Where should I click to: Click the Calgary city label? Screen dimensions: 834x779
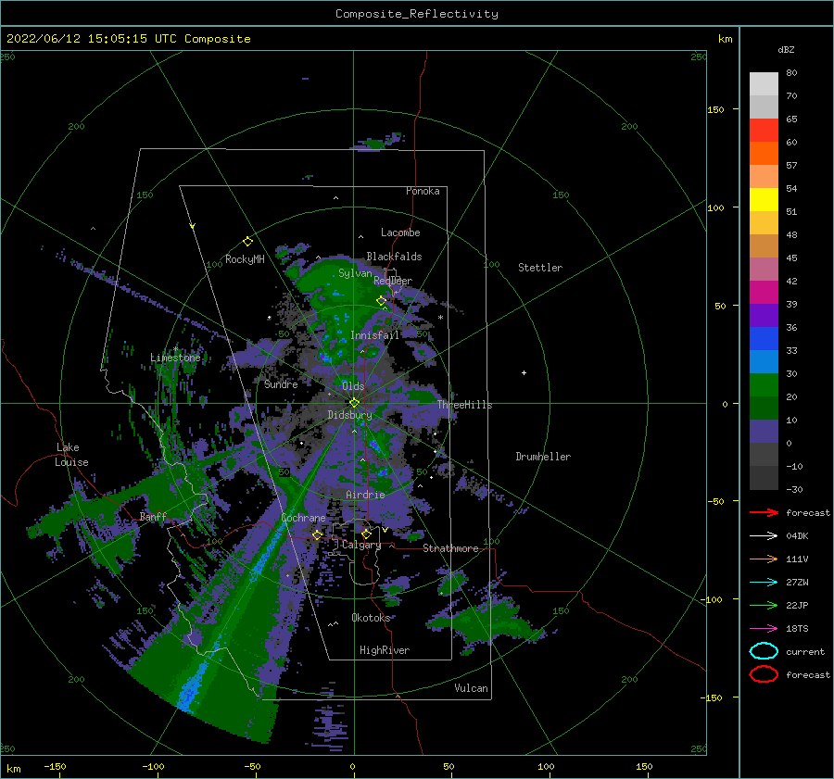click(x=361, y=545)
